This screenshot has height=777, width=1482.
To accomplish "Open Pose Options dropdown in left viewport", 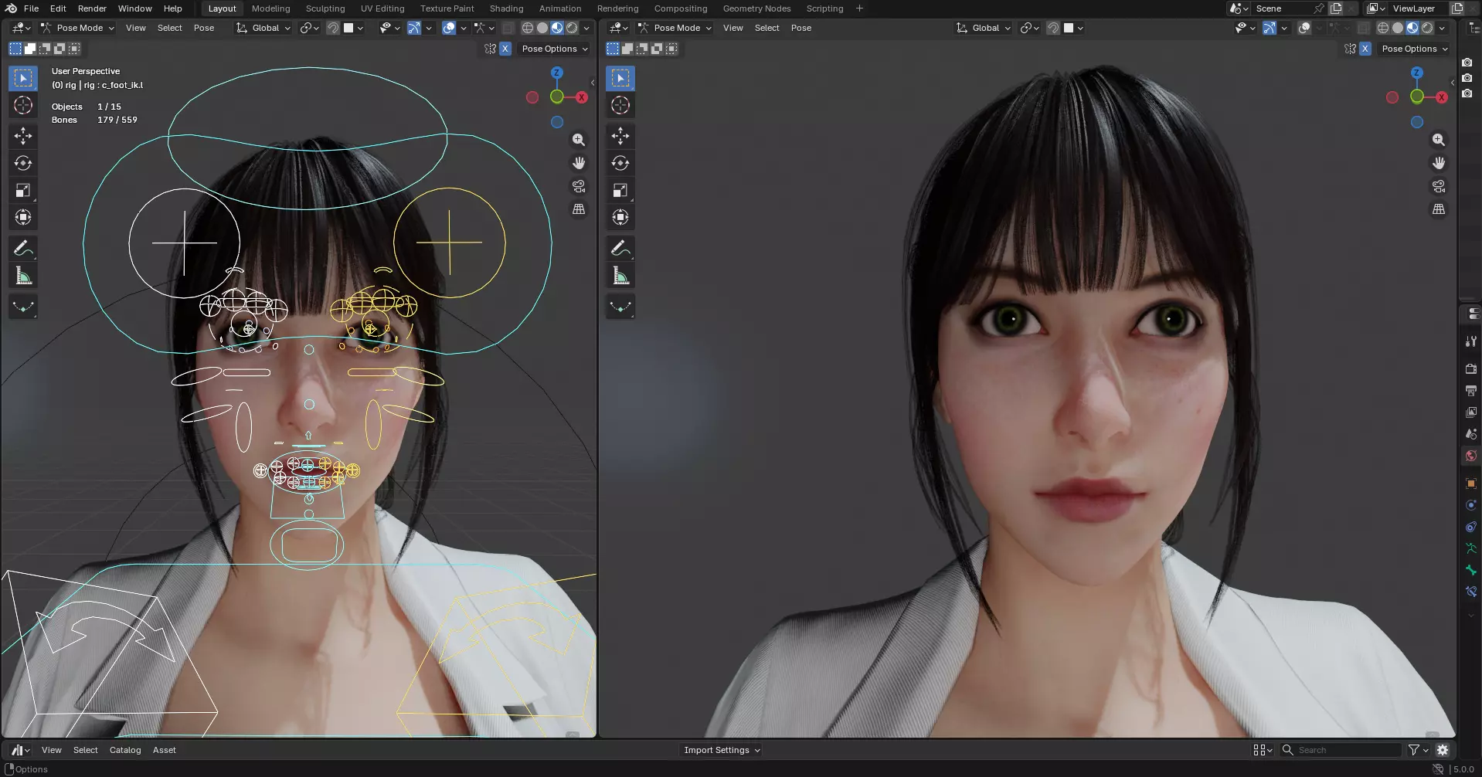I will (x=555, y=49).
